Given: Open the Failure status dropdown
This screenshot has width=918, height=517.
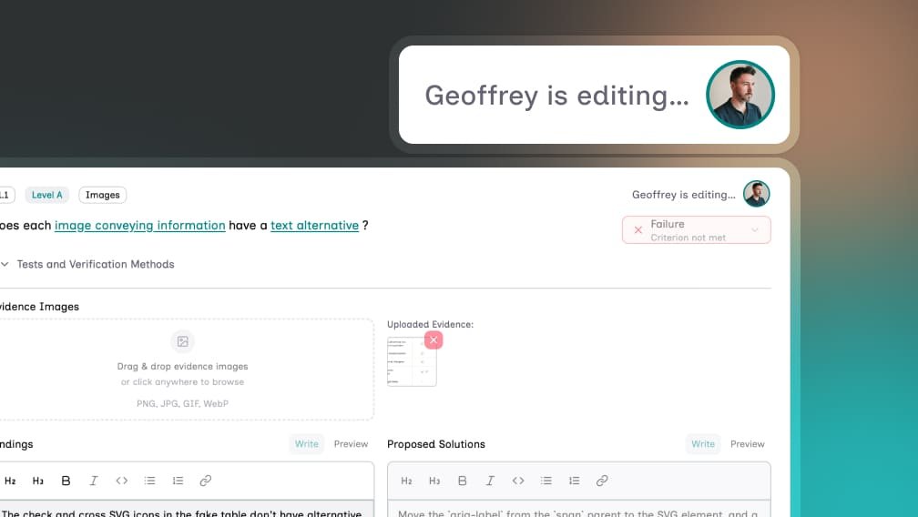Looking at the screenshot, I should (x=696, y=230).
